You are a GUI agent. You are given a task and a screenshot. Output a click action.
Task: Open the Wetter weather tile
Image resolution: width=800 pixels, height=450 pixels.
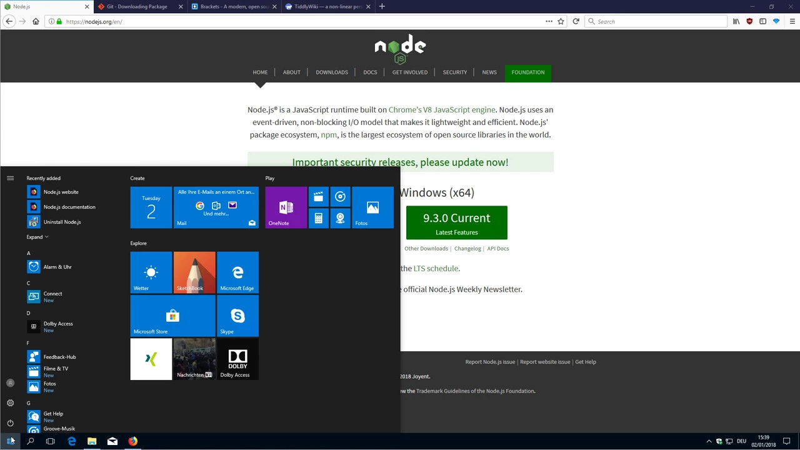click(151, 272)
